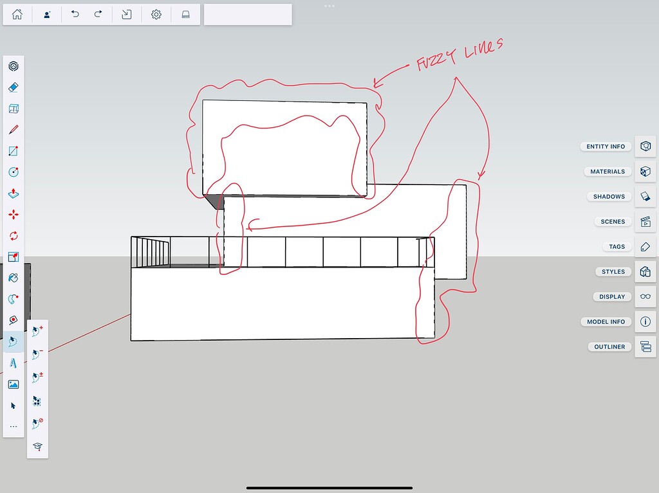Select the Eraser tool

tap(14, 87)
